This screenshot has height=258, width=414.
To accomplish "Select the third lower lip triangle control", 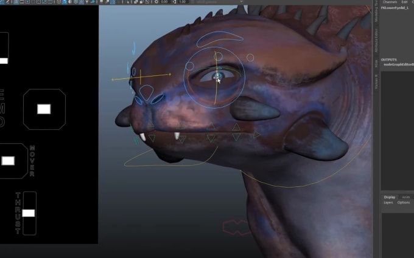I will (x=211, y=138).
